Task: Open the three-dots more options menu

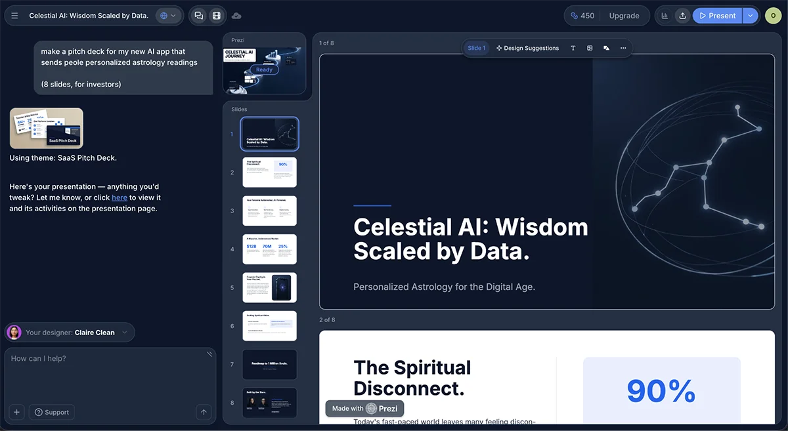Action: pyautogui.click(x=623, y=48)
